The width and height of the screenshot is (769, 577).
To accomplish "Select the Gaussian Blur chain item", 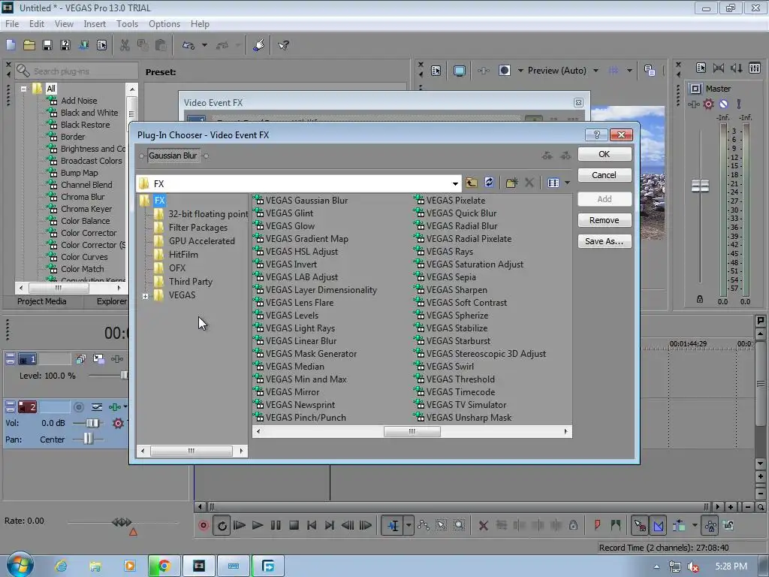I will (x=173, y=156).
